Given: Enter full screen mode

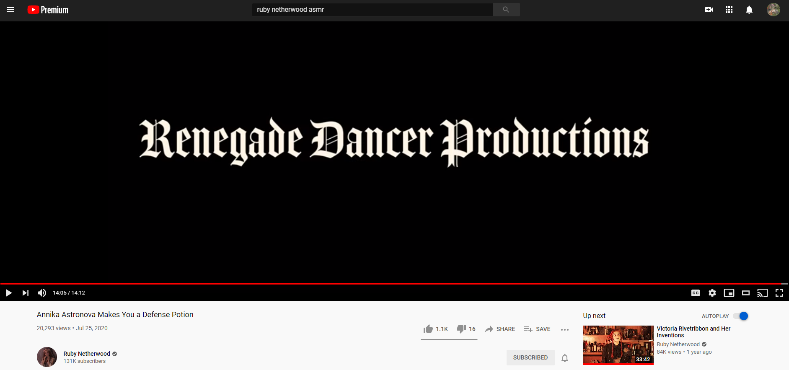Looking at the screenshot, I should pos(779,293).
